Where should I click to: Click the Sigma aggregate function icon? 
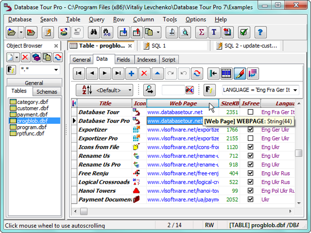tap(201, 32)
